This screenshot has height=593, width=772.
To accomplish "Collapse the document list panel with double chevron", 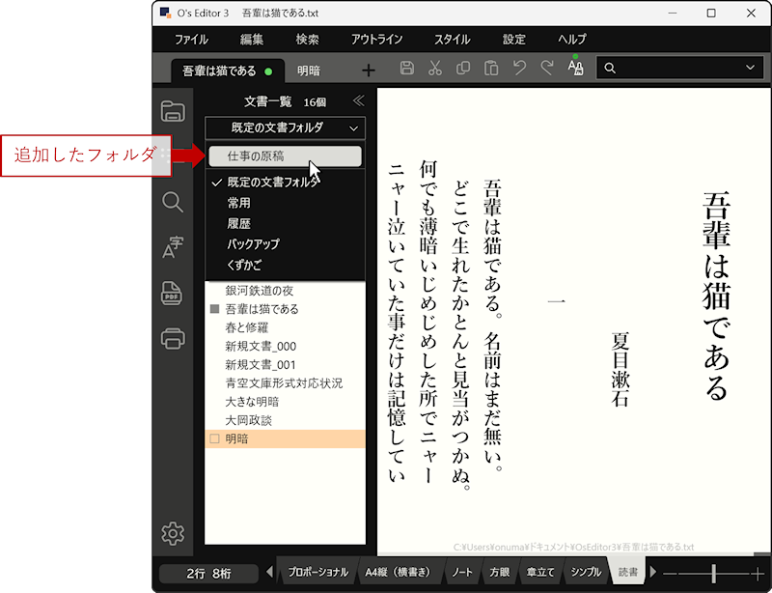I will [x=358, y=100].
